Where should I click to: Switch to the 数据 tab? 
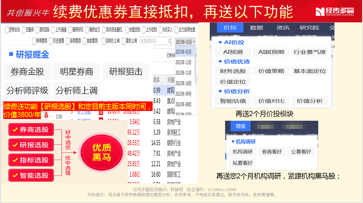(256, 28)
